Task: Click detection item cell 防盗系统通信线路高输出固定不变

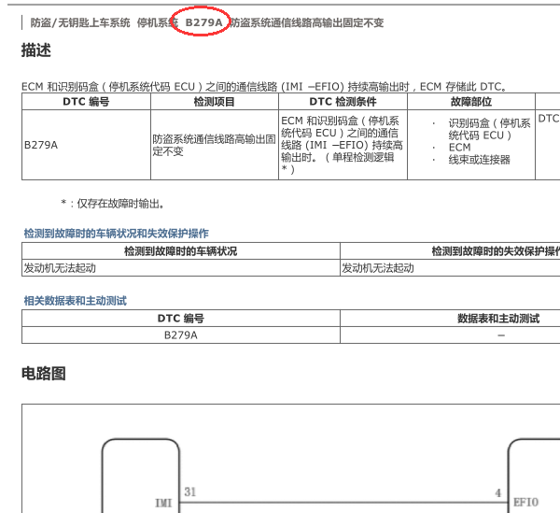Action: coord(215,145)
